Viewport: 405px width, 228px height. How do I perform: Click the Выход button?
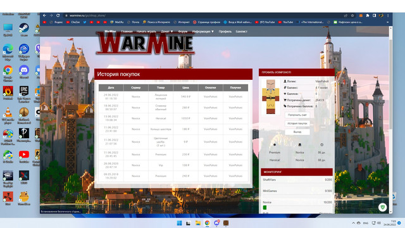point(297,132)
